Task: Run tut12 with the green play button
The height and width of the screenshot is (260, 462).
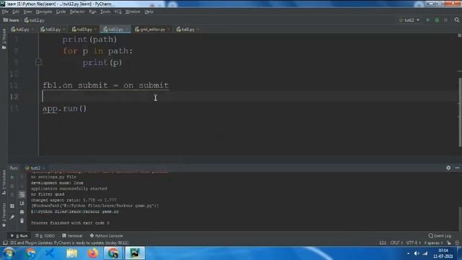Action: pyautogui.click(x=428, y=20)
